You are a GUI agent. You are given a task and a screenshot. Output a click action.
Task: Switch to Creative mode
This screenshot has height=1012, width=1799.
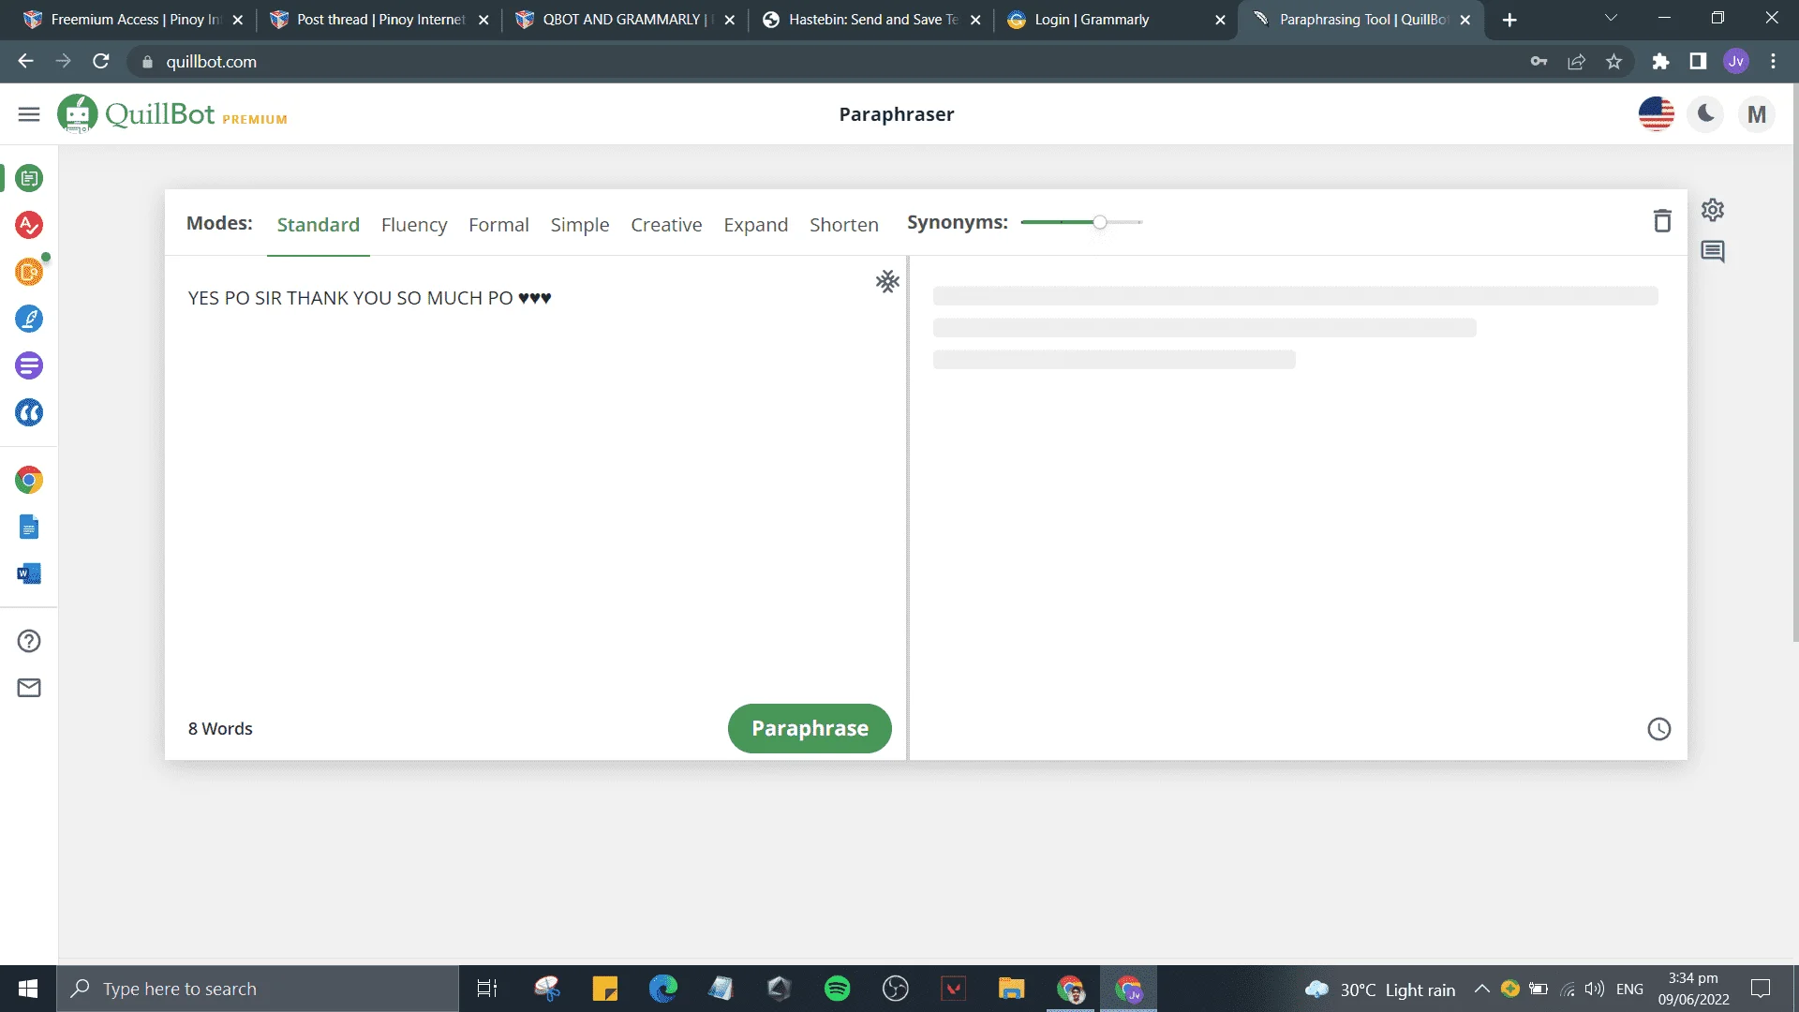coord(666,225)
